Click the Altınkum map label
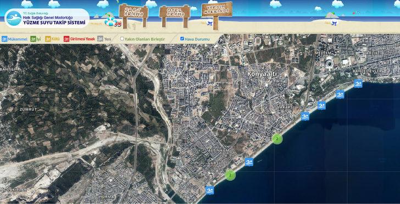This screenshot has width=400, height=204. pos(219,151)
